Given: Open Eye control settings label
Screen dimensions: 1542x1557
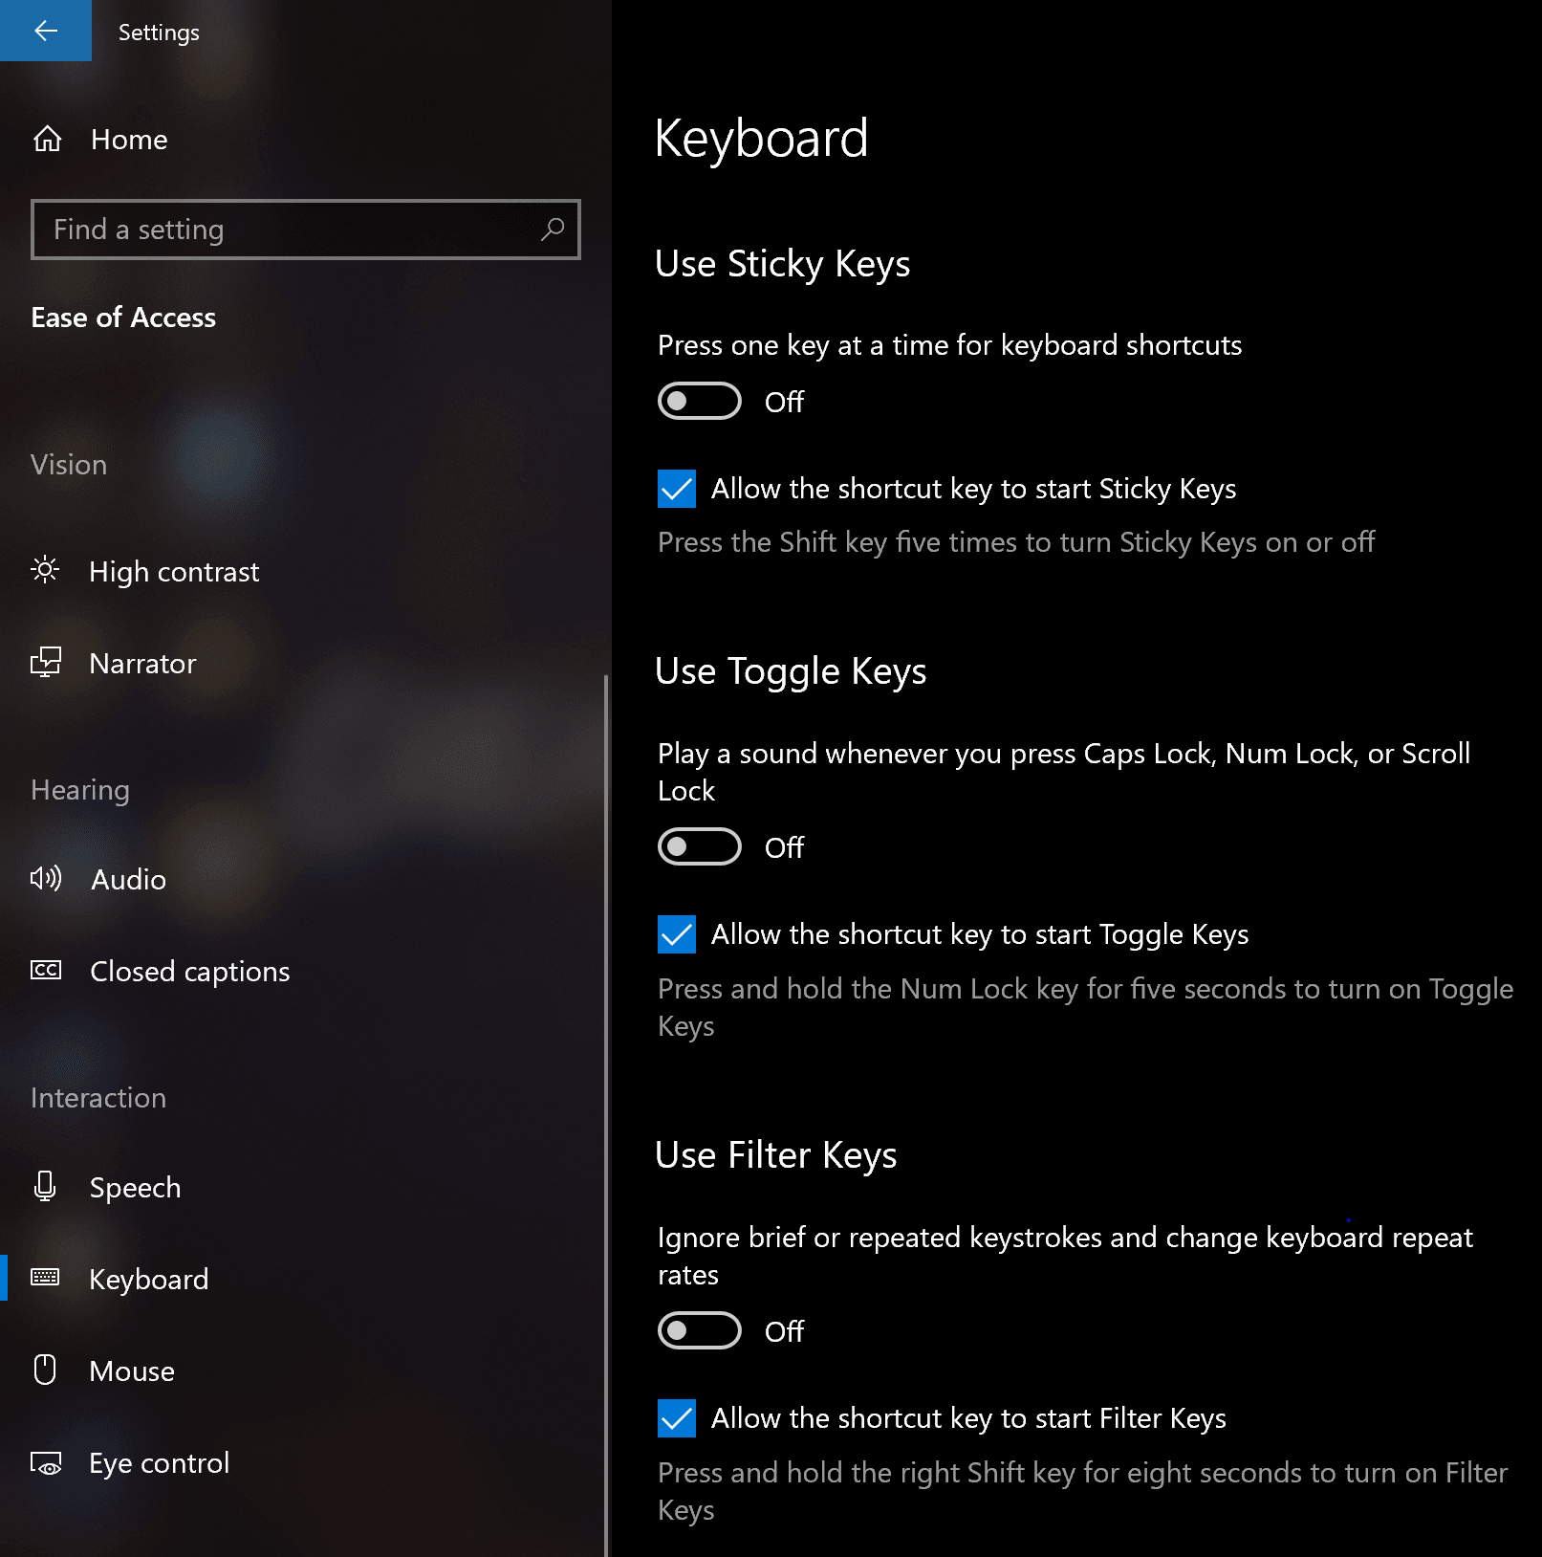Looking at the screenshot, I should click(x=159, y=1463).
